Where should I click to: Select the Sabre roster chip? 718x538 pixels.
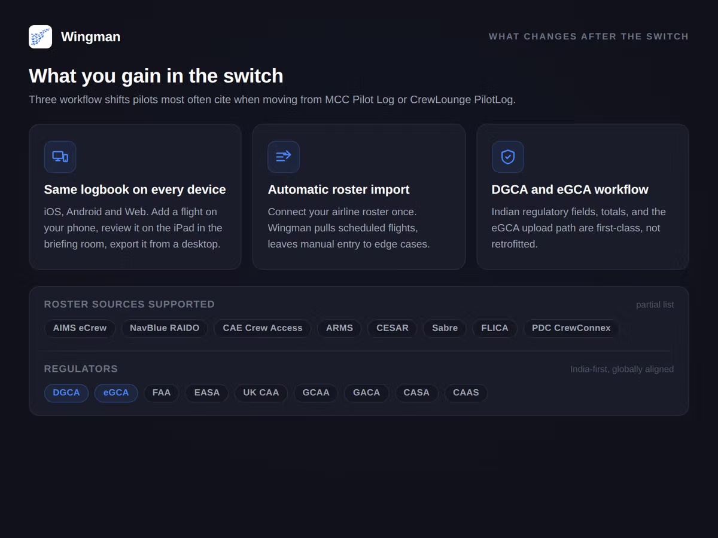445,328
